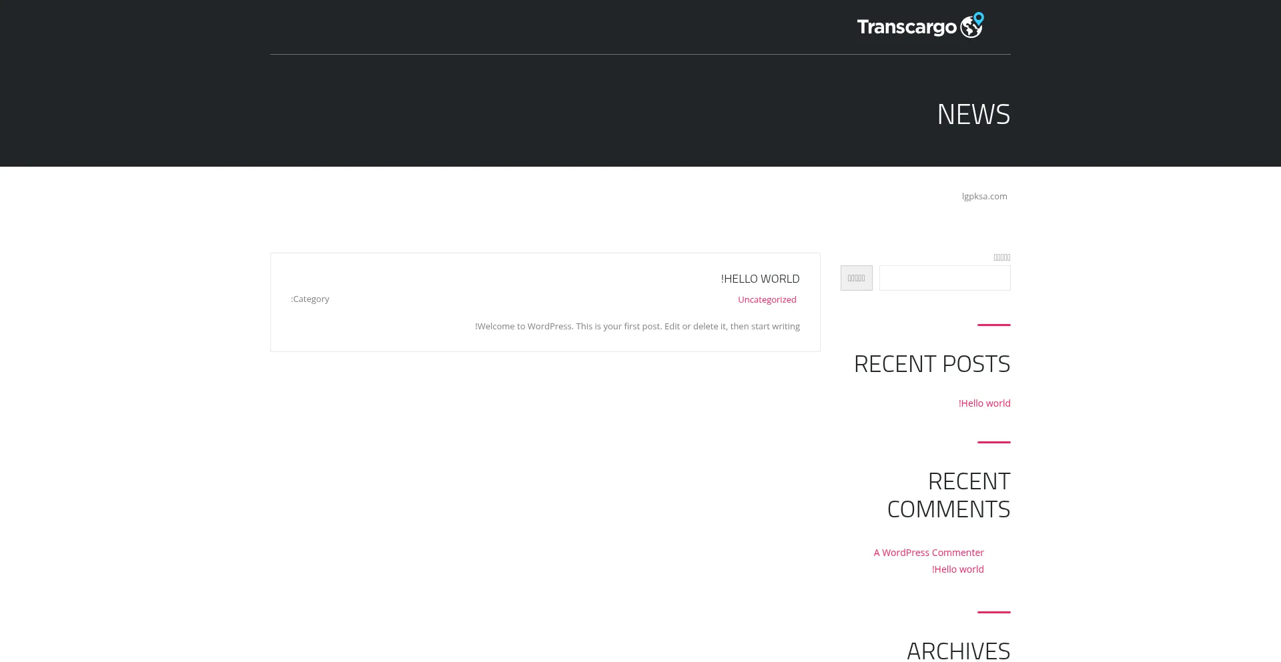The width and height of the screenshot is (1281, 662).
Task: Open Hello world! under Recent Comments
Action: pyautogui.click(x=957, y=569)
